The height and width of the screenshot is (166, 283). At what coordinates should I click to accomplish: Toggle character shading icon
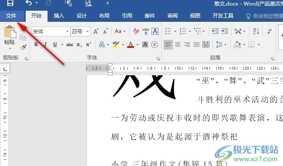tap(145, 44)
